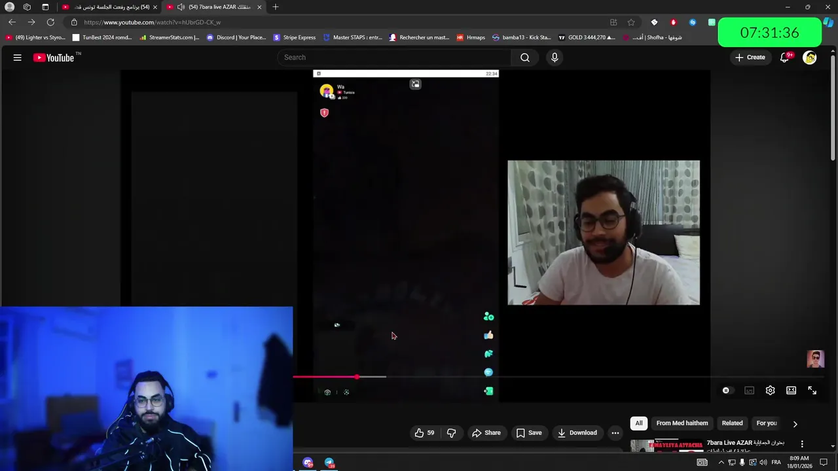Open the GOLD 3444,270 bookmark
The height and width of the screenshot is (471, 838).
point(587,37)
